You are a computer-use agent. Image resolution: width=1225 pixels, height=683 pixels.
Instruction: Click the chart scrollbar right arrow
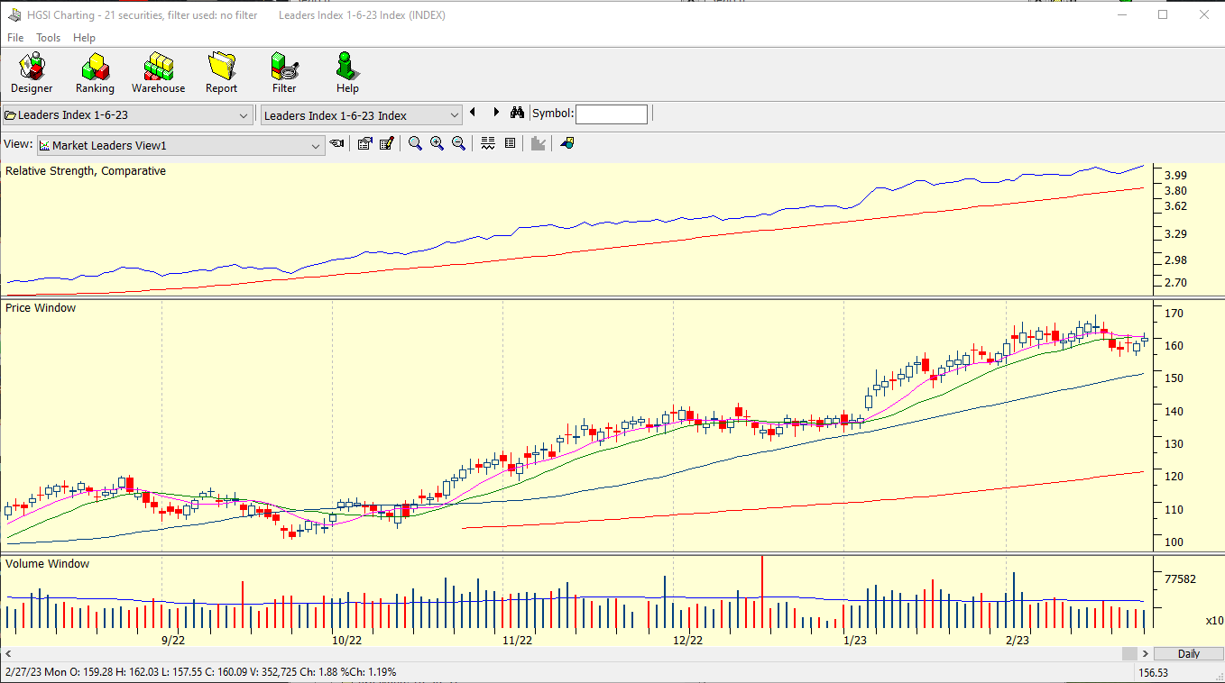(1146, 654)
